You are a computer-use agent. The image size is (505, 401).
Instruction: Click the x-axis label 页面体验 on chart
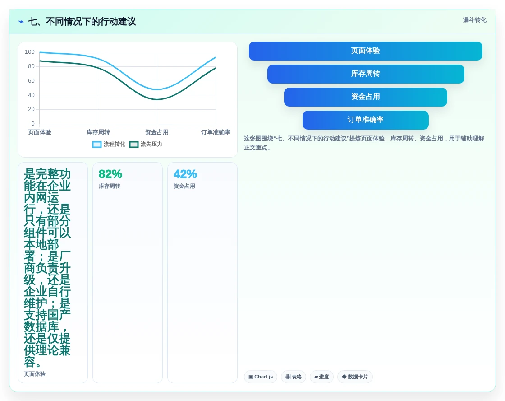pyautogui.click(x=40, y=132)
